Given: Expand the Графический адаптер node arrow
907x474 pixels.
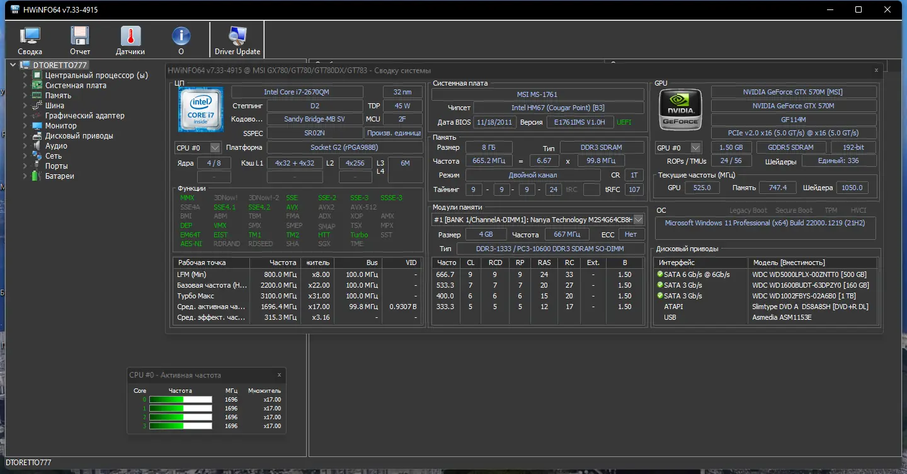Looking at the screenshot, I should click(x=25, y=115).
